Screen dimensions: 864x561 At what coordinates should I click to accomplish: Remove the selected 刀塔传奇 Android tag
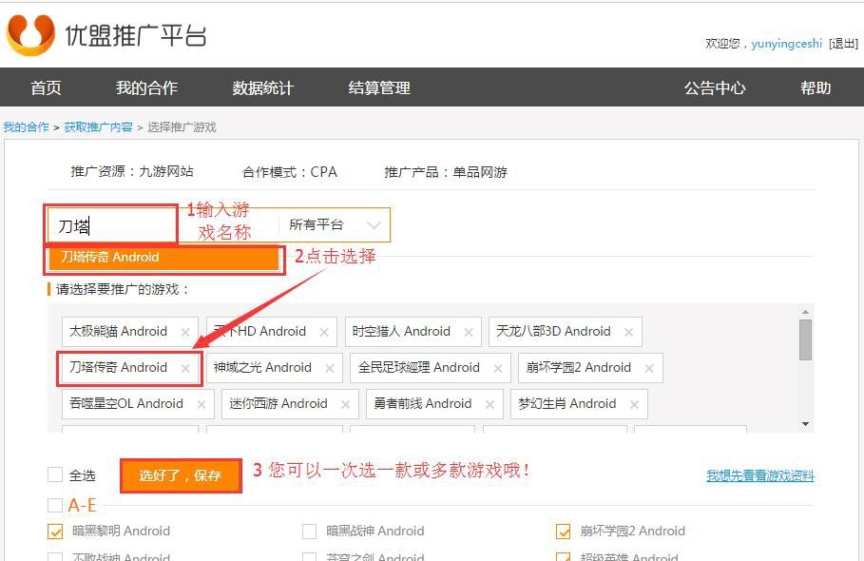tap(185, 369)
